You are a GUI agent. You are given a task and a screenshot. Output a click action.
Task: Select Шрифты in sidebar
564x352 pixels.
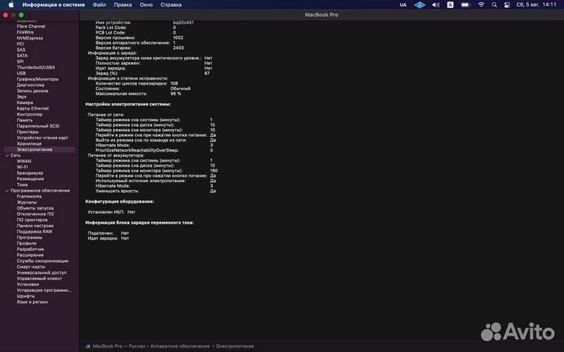[26, 296]
